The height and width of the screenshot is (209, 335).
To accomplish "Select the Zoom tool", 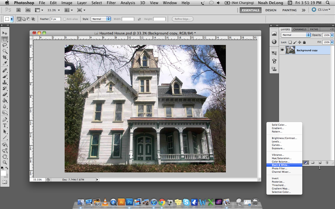I will click(5, 162).
